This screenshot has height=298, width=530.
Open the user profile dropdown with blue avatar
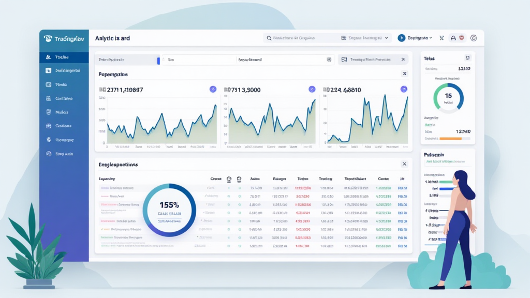pyautogui.click(x=415, y=38)
